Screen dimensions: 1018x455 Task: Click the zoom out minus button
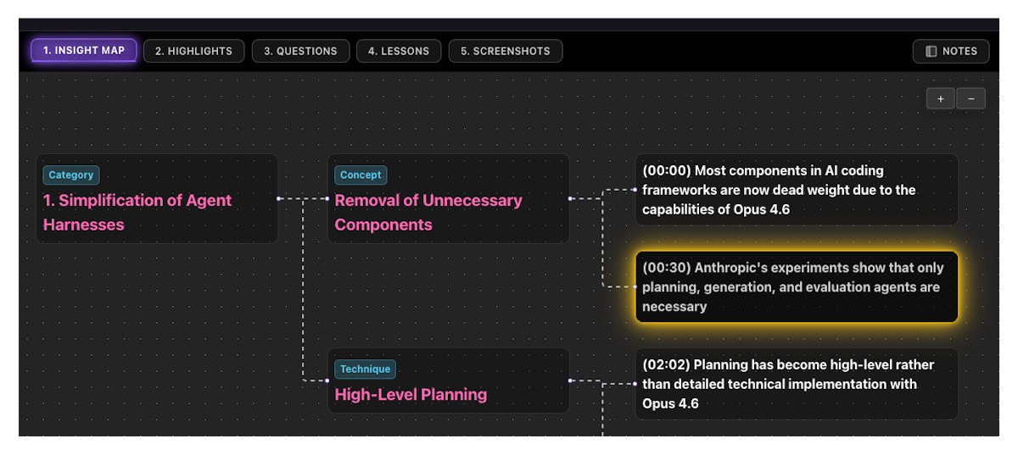(970, 98)
